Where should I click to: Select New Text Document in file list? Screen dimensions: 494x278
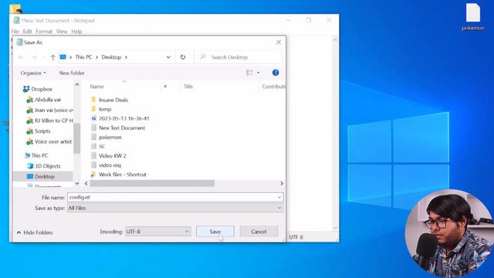[x=122, y=127]
